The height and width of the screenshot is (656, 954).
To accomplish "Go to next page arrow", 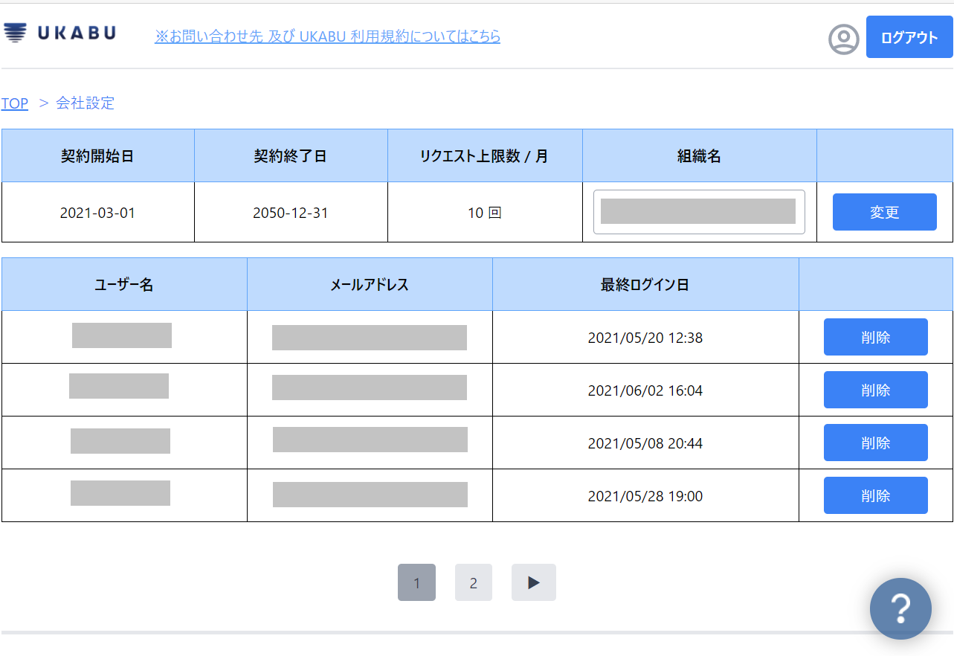I will click(x=534, y=582).
